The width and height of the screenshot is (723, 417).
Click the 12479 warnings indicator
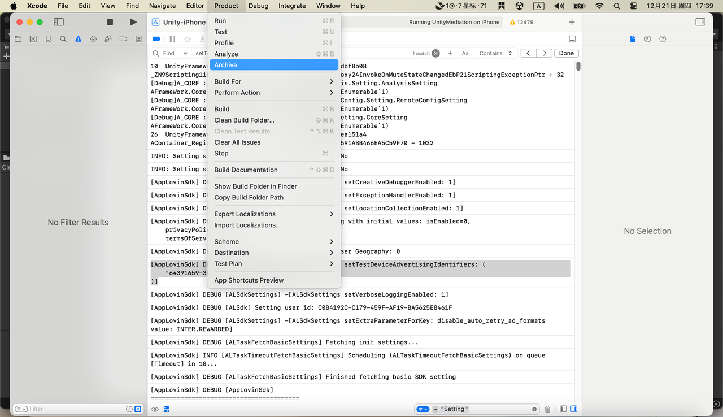[x=521, y=22]
